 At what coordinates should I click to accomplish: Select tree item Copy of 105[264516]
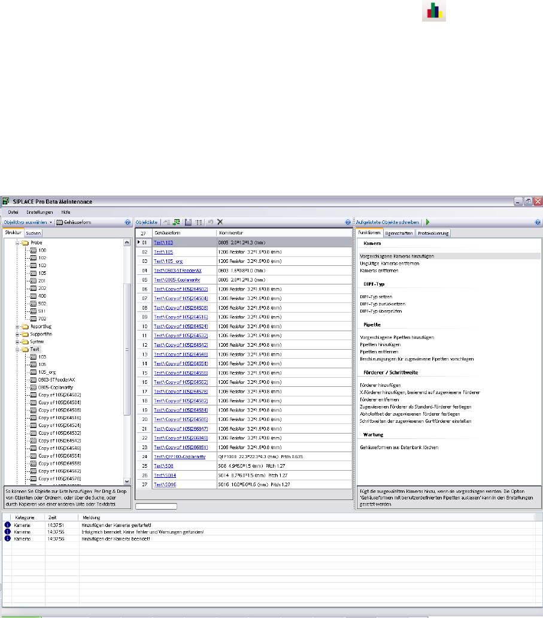[60, 418]
